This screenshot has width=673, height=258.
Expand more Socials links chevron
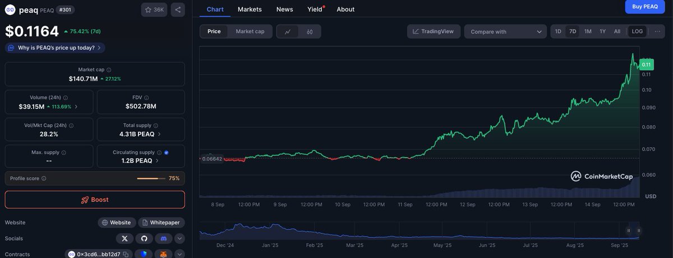179,238
